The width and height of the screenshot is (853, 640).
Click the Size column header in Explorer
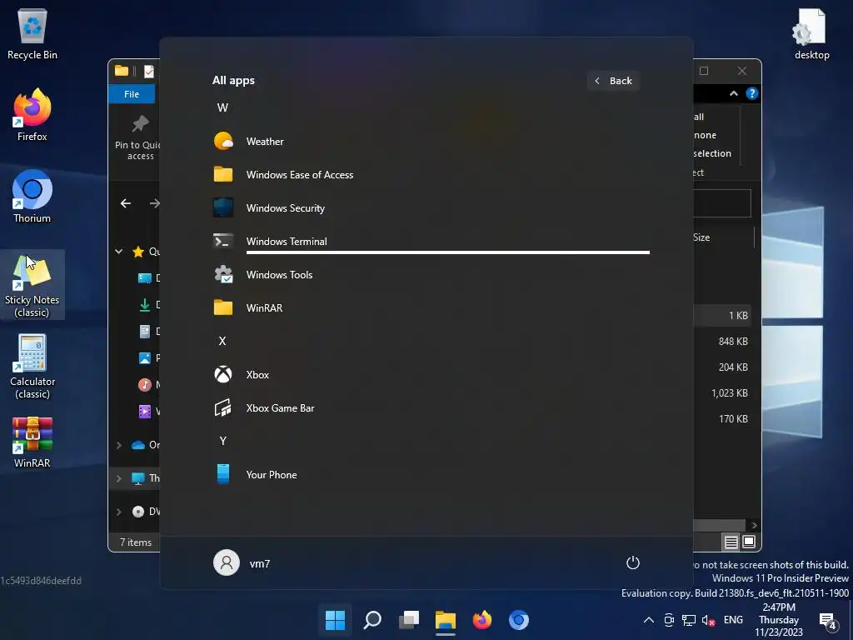(x=701, y=237)
